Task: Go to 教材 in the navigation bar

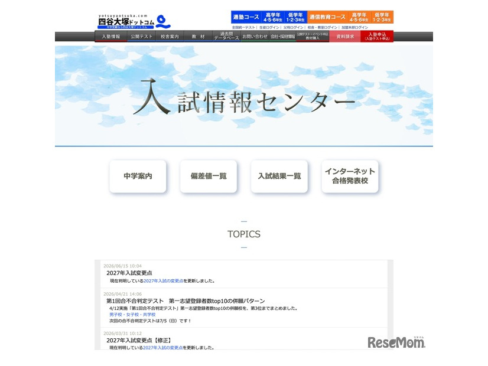Action: 199,37
